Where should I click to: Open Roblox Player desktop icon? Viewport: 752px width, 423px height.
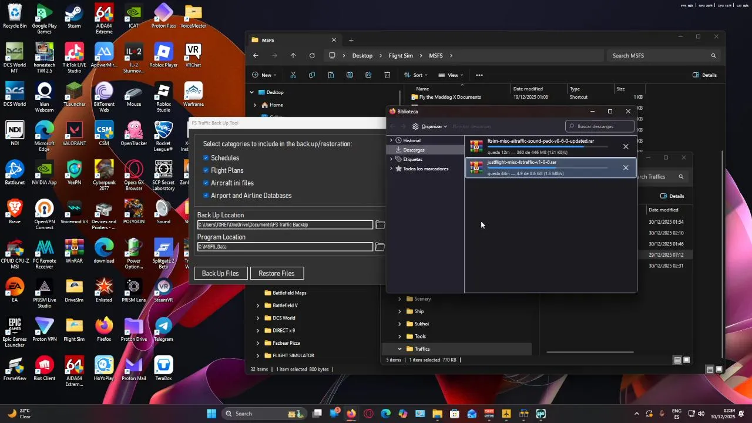[163, 55]
